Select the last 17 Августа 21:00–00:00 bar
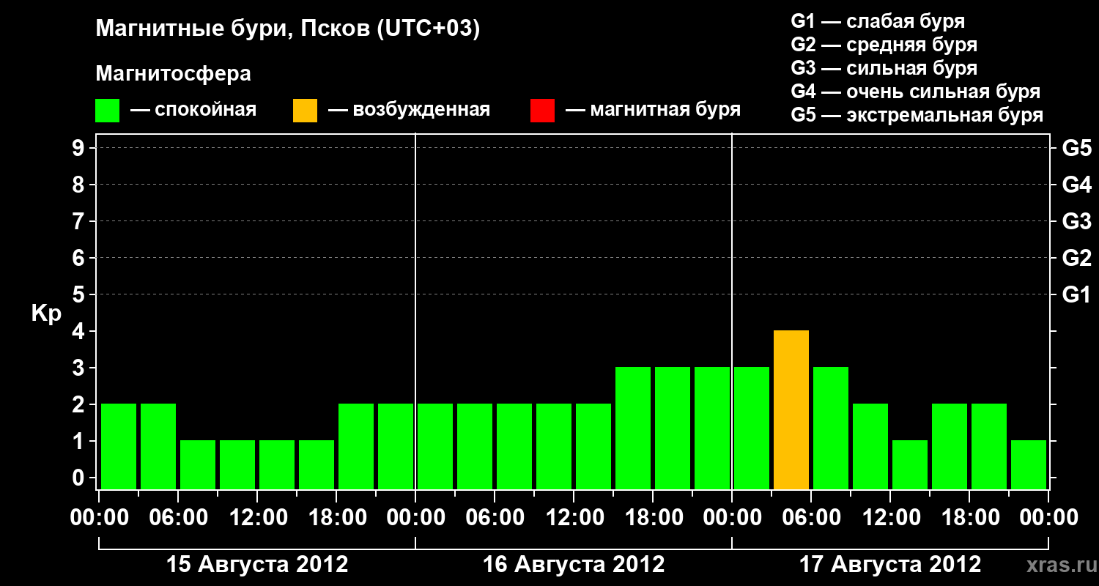Viewport: 1099px width, 586px height. click(1029, 464)
